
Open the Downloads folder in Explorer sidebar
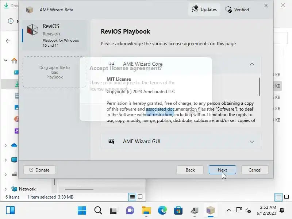tap(17, 84)
